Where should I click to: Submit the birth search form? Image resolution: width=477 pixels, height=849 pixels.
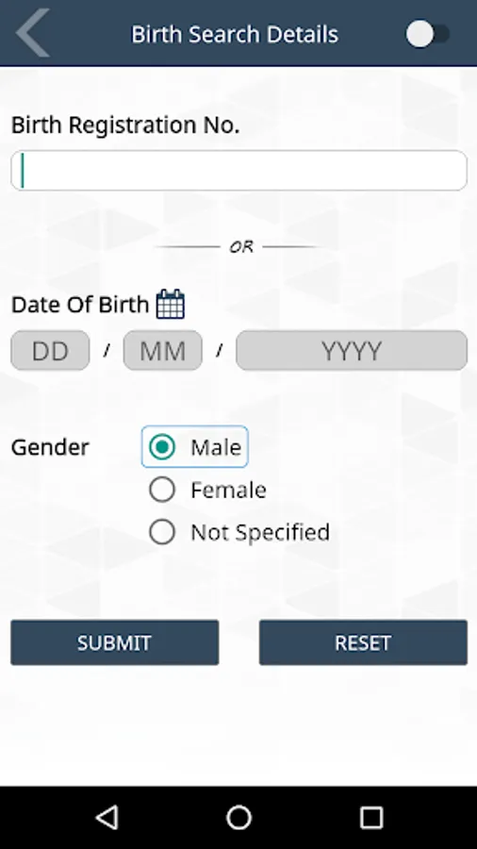pos(115,642)
